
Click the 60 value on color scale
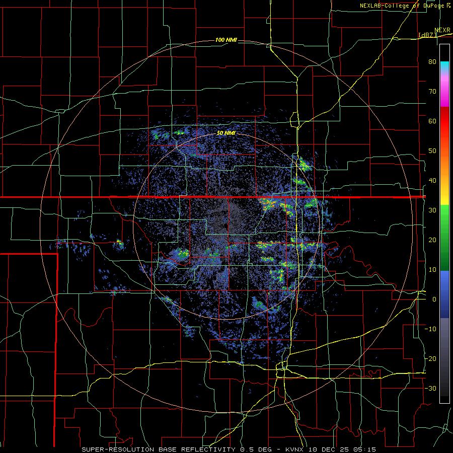click(432, 121)
